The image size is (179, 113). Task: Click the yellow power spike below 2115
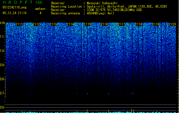coord(87,111)
